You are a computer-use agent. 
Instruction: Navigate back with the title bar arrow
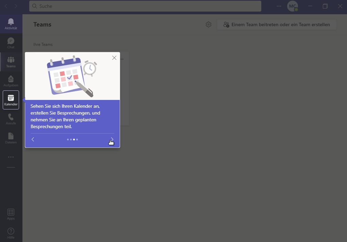[x=6, y=6]
